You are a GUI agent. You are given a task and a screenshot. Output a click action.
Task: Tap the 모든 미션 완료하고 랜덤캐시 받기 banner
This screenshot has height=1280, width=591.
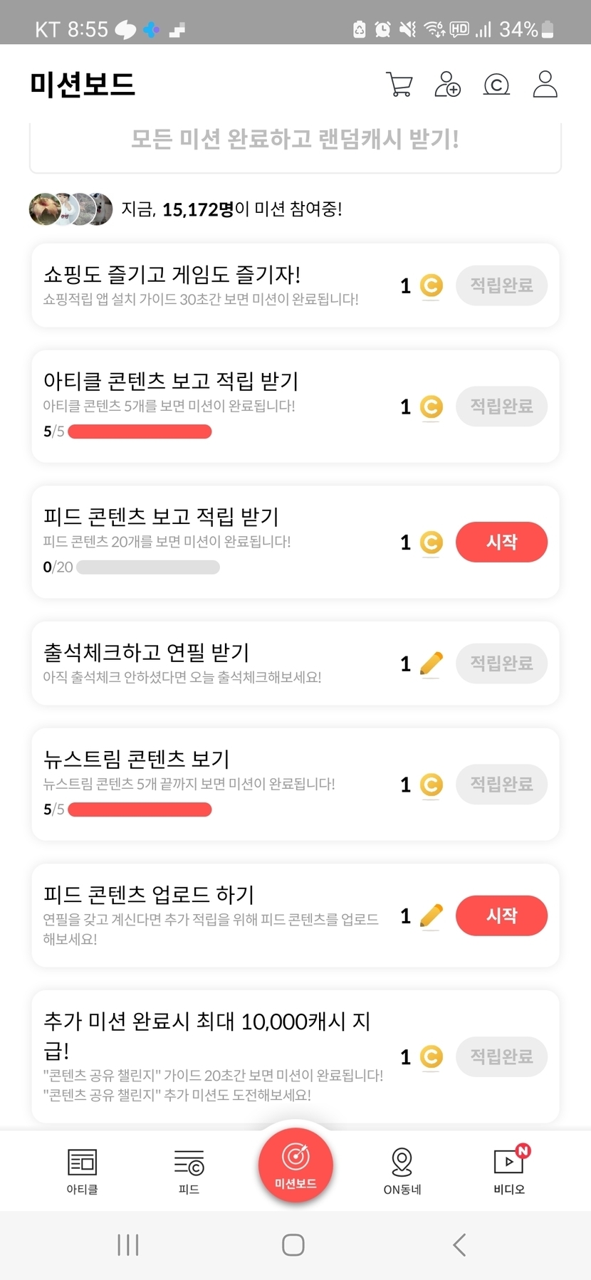coord(295,140)
